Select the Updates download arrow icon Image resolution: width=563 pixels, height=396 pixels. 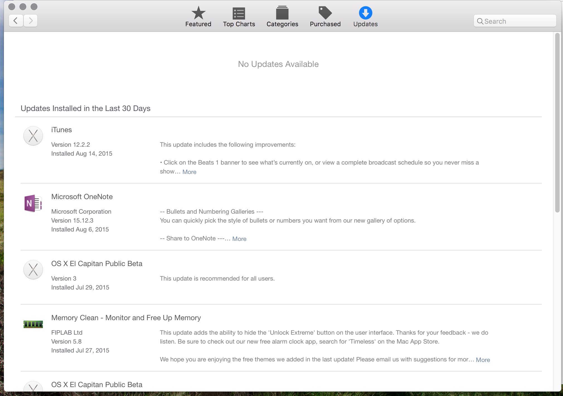(365, 13)
